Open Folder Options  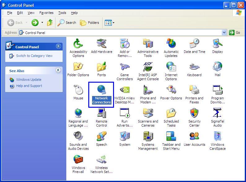(x=78, y=69)
